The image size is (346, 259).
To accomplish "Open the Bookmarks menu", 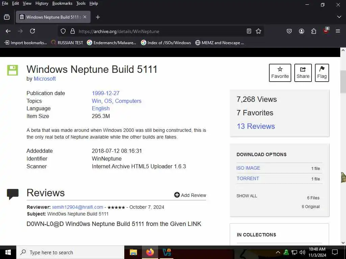I will tap(62, 3).
